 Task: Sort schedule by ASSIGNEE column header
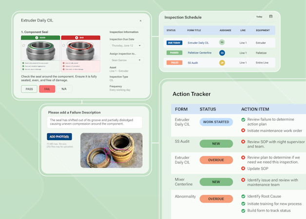(x=226, y=30)
